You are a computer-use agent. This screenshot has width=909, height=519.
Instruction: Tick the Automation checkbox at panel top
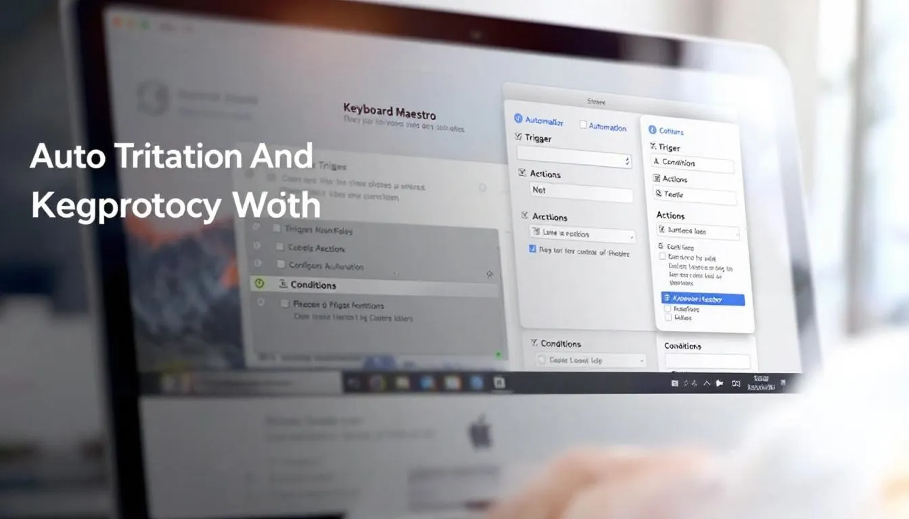point(583,125)
